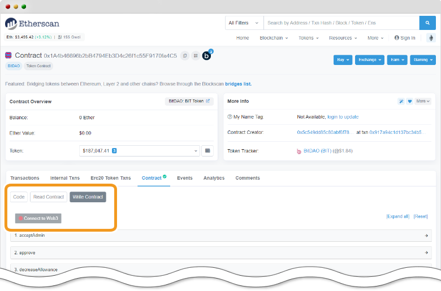Click the blue search magnifier button
This screenshot has width=441, height=291.
click(x=427, y=23)
